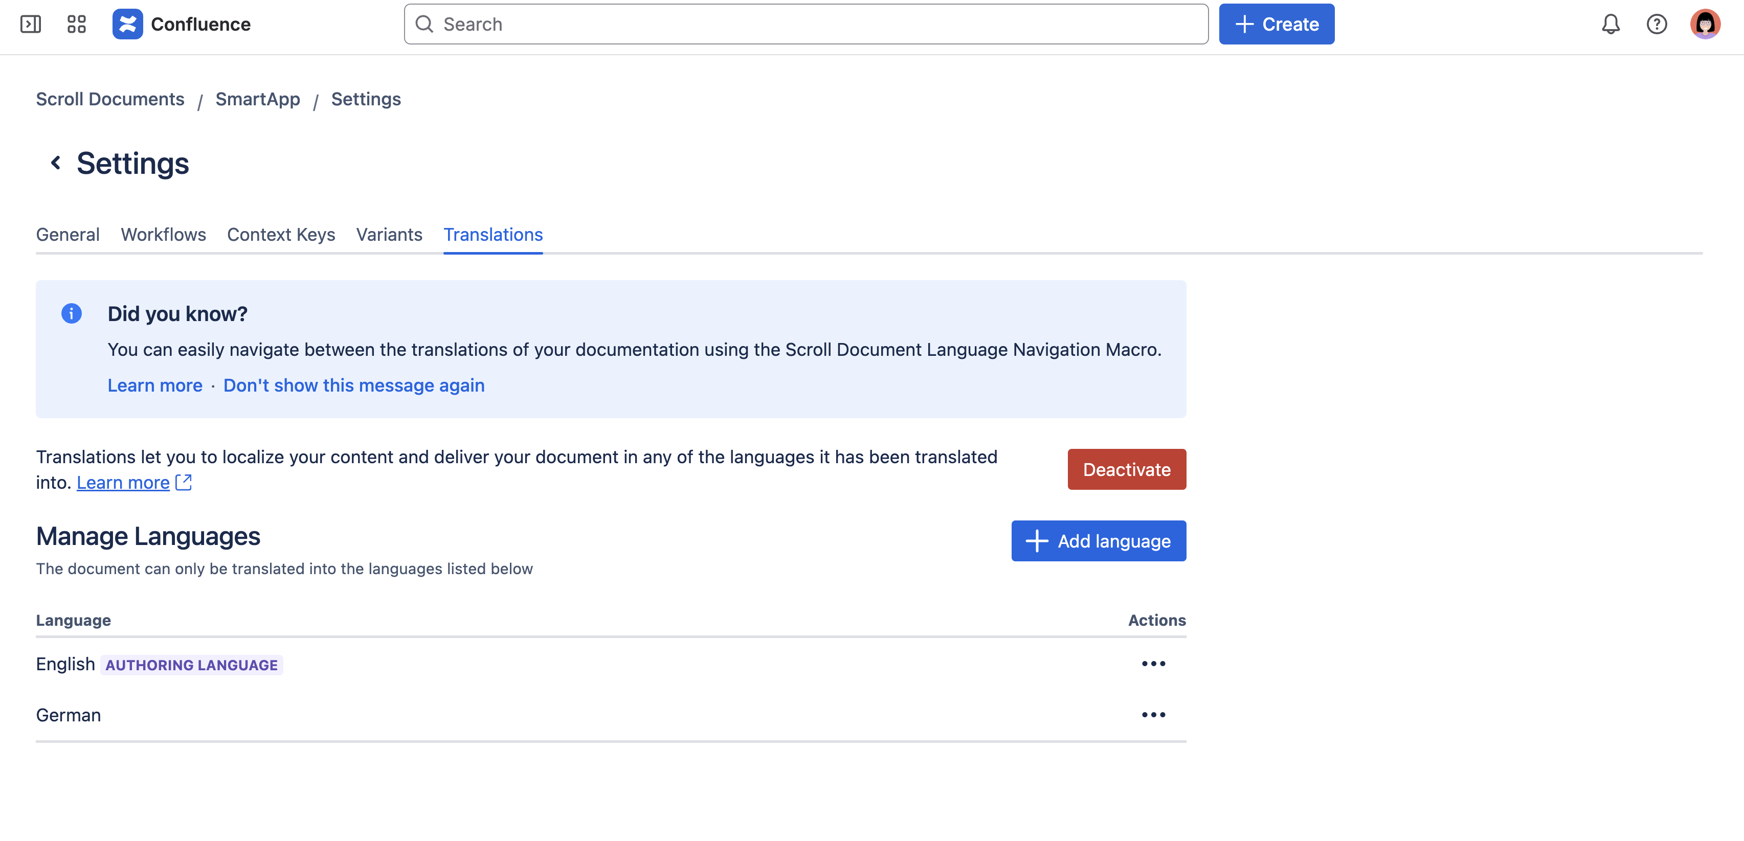Image resolution: width=1744 pixels, height=841 pixels.
Task: Collapse the sidebar using the panel icon
Action: (x=31, y=24)
